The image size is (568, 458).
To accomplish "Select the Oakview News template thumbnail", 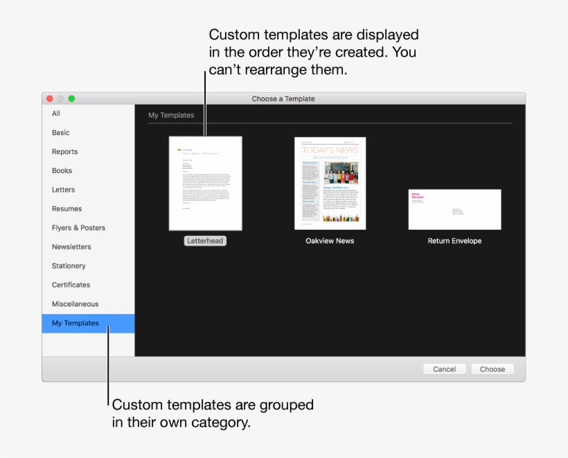I will point(330,183).
